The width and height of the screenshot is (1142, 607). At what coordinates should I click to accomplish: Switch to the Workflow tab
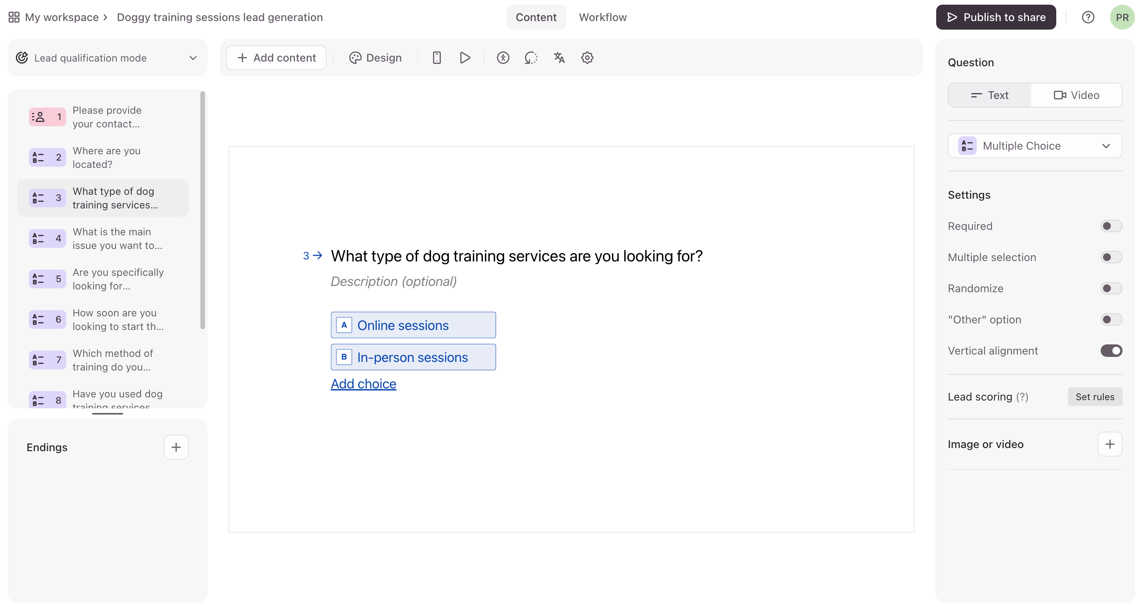tap(603, 17)
